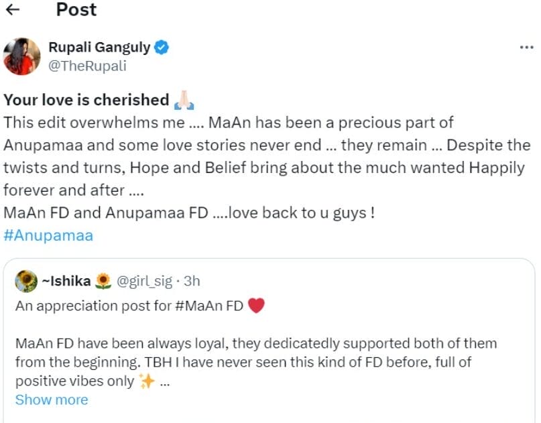Expand the quoted post with Show more
Viewport: 541px width, 423px height.
pyautogui.click(x=52, y=400)
